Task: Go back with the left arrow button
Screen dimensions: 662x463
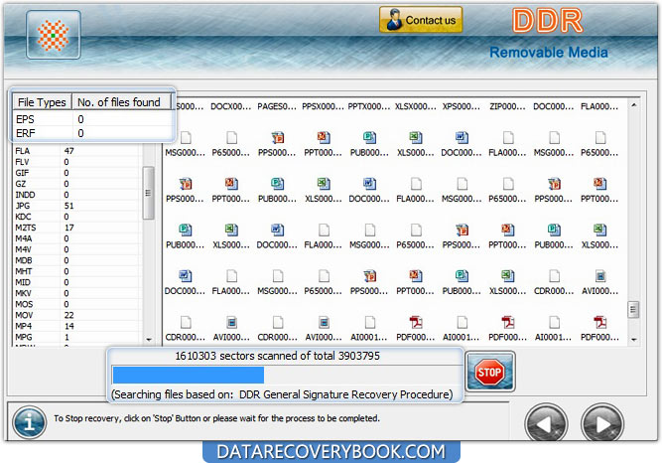Action: (x=546, y=423)
